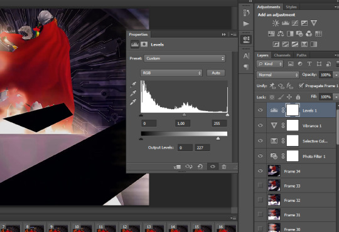The height and width of the screenshot is (232, 339).
Task: Lock position of the layer
Action: [x=289, y=97]
